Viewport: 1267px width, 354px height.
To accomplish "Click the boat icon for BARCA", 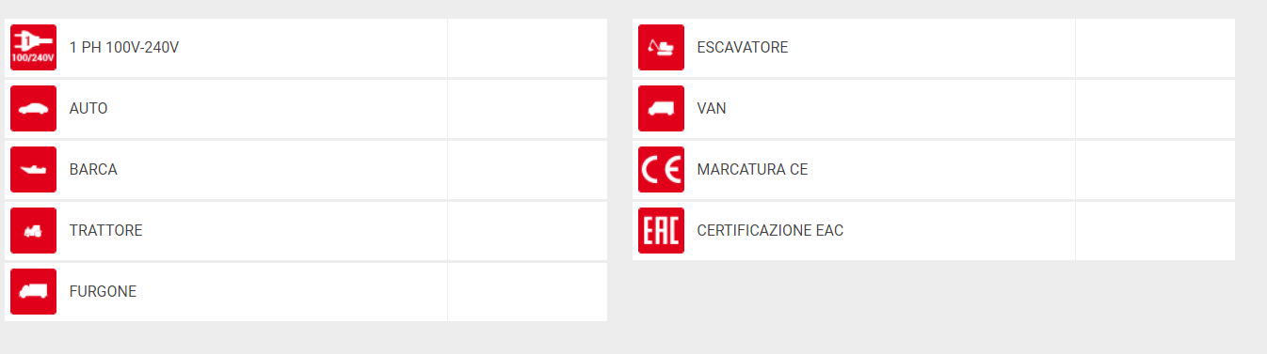I will click(x=33, y=169).
